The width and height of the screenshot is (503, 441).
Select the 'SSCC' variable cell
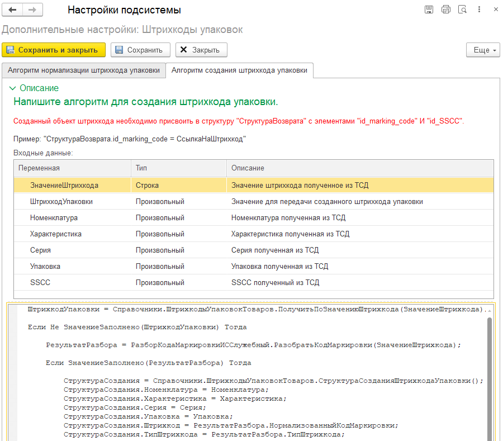[72, 283]
